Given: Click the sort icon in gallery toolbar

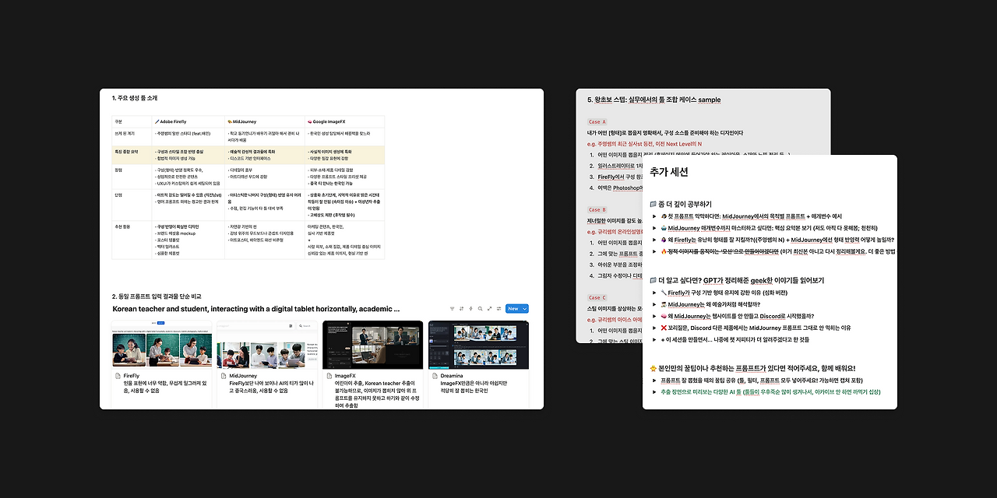Looking at the screenshot, I should (x=462, y=309).
